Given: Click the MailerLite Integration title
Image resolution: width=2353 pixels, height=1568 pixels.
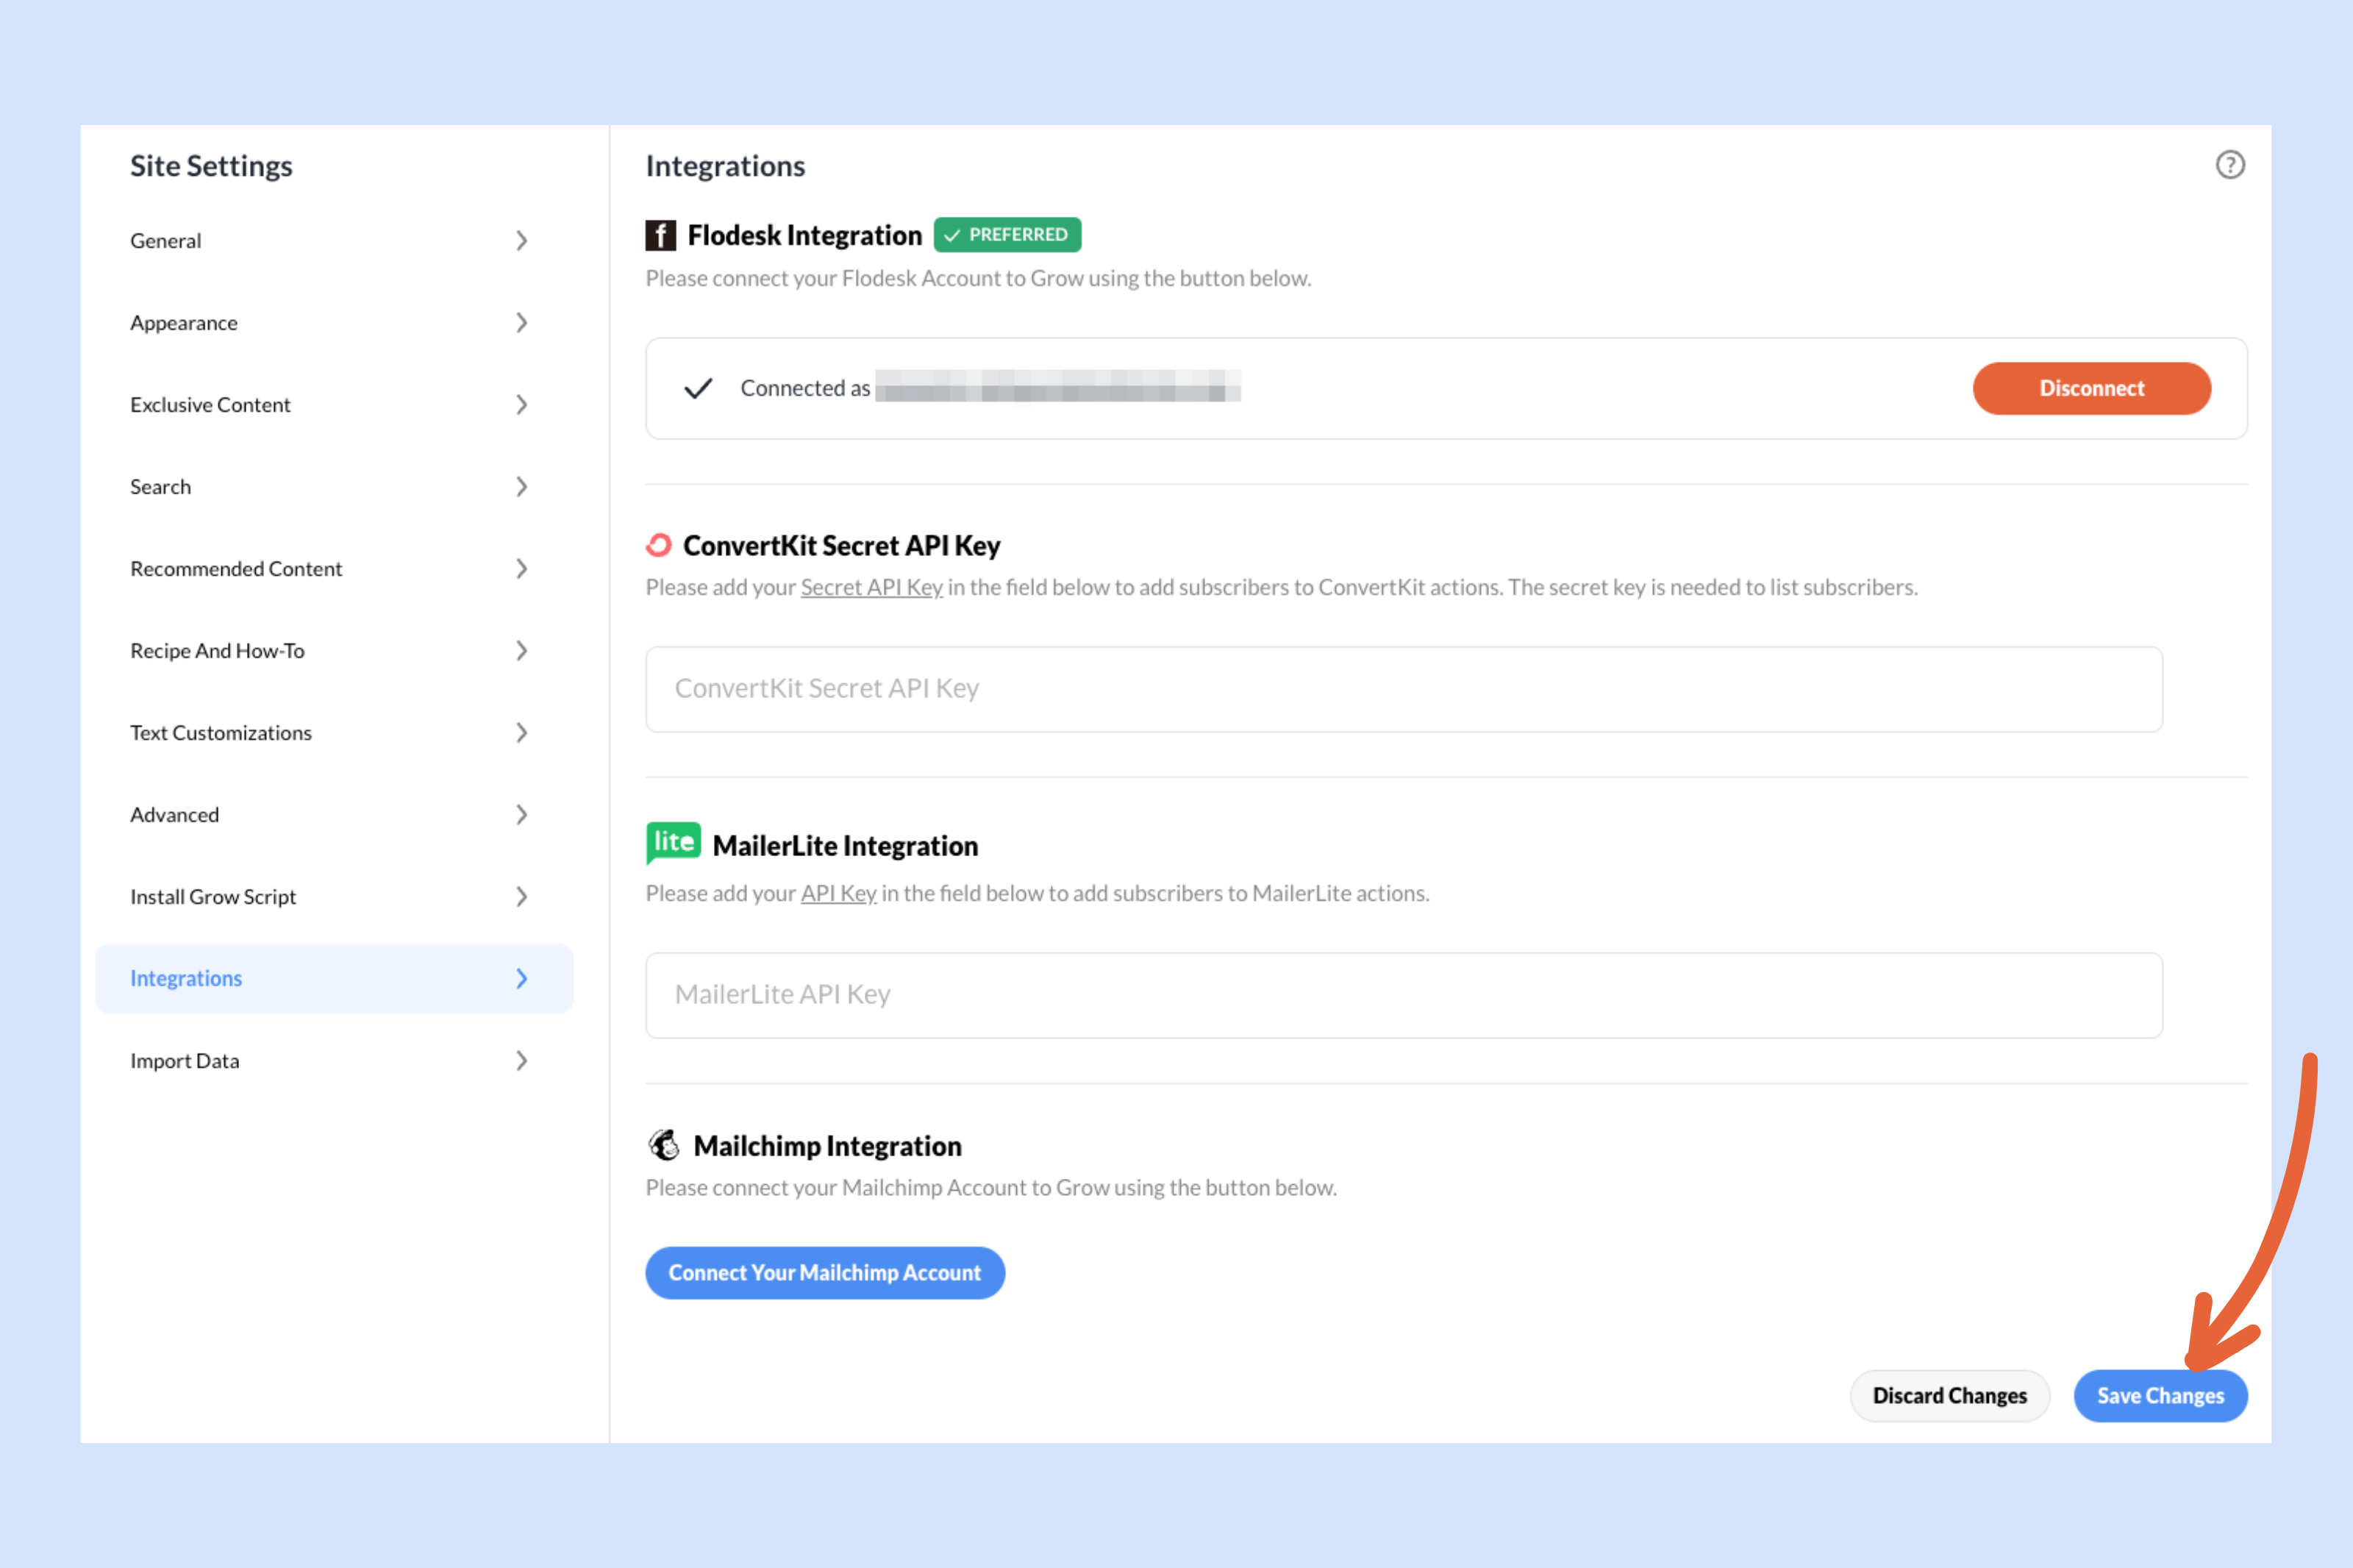Looking at the screenshot, I should point(846,846).
